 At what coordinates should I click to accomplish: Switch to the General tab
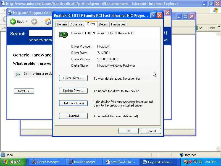(x=62, y=24)
